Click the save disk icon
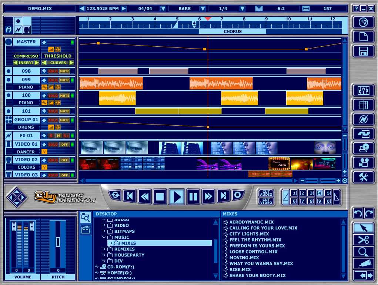 coord(363,51)
